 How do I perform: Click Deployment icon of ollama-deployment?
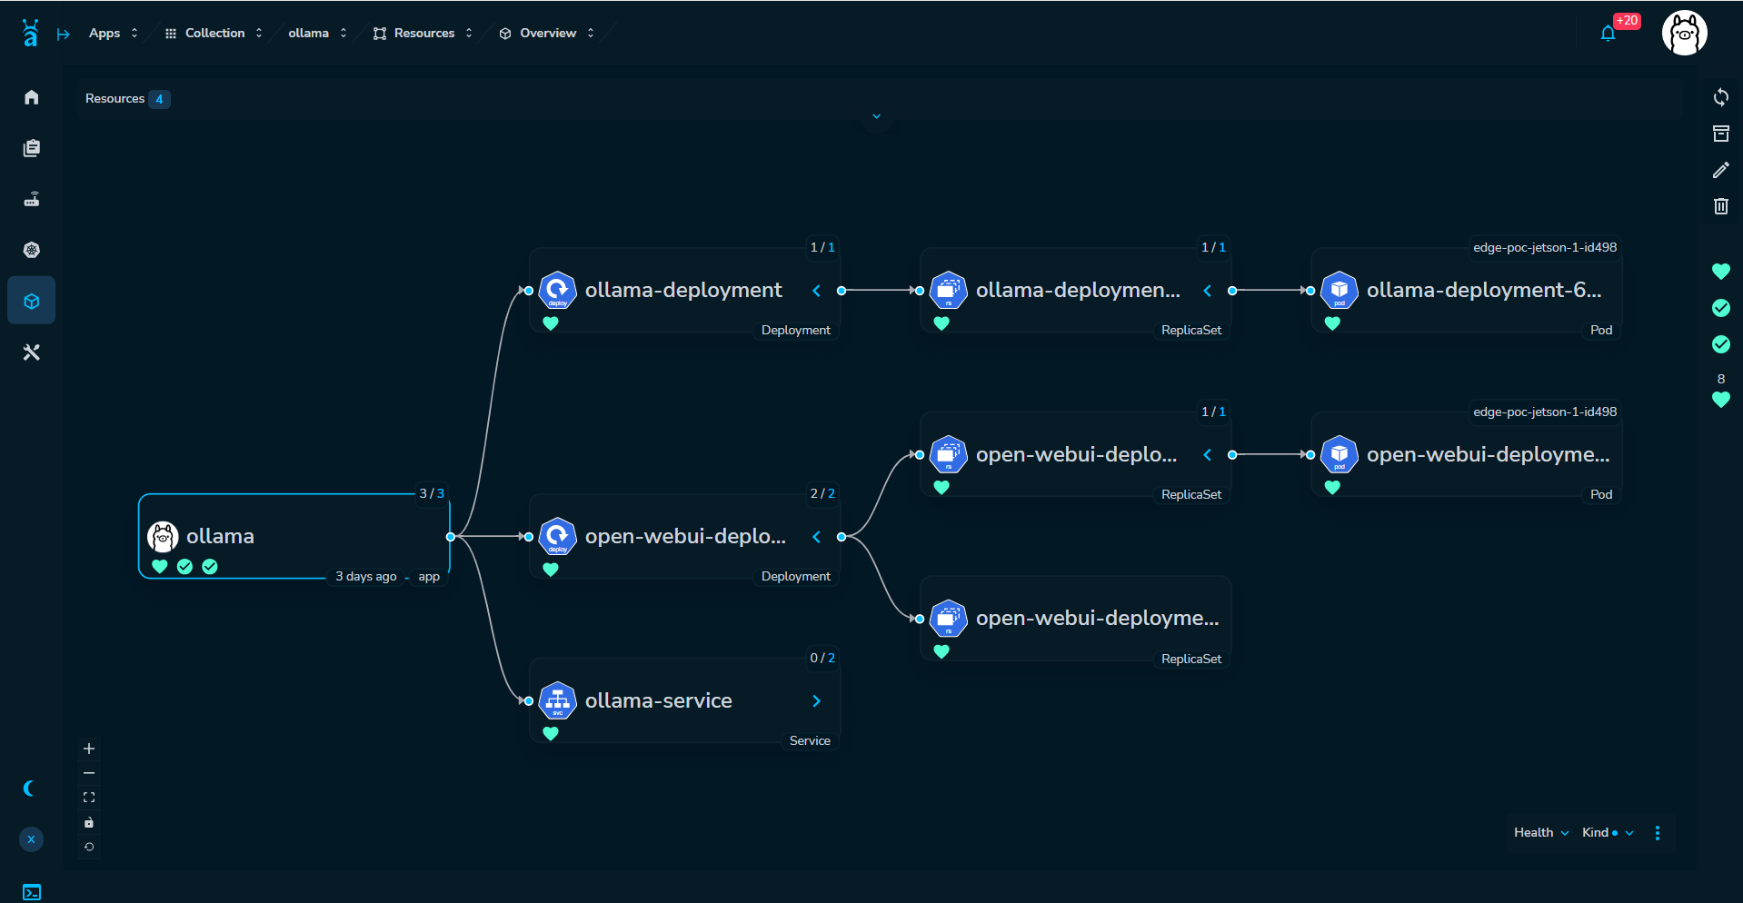point(558,291)
